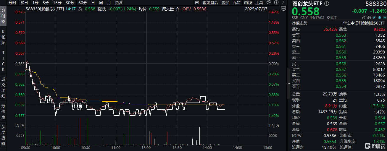
Task: Click the 通 tag icon
Action: 364,18
